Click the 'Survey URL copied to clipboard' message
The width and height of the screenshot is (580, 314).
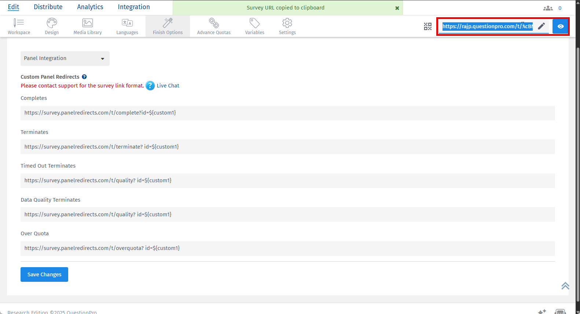[x=286, y=8]
